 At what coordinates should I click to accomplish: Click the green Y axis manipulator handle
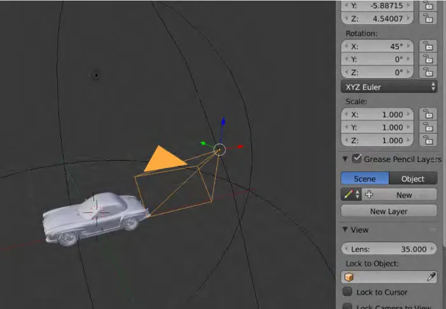(x=203, y=143)
